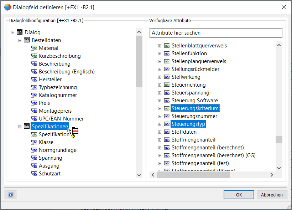Collapse the Dialog root node
Screen dimensions: 292x210
pyautogui.click(x=12, y=32)
